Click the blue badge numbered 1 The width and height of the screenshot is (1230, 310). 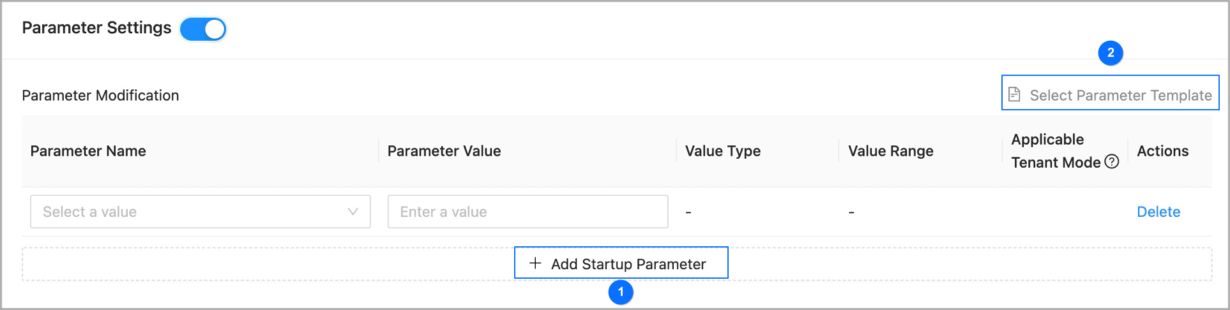(x=621, y=292)
